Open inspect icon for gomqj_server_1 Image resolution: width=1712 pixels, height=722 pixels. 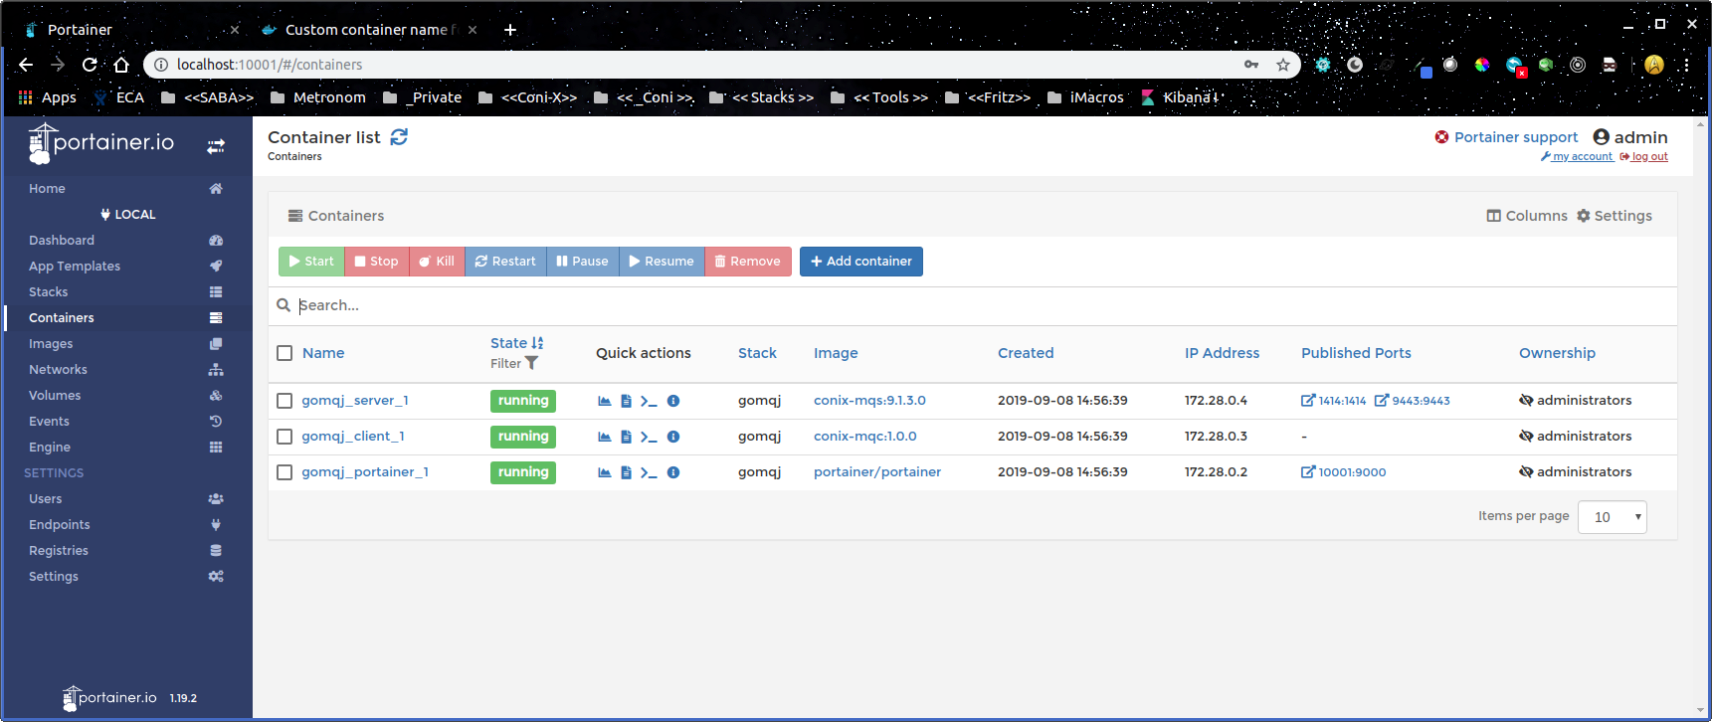click(673, 401)
